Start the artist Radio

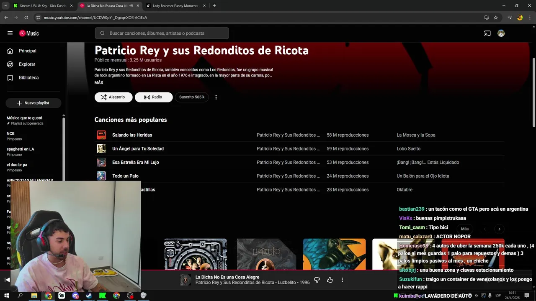click(154, 97)
